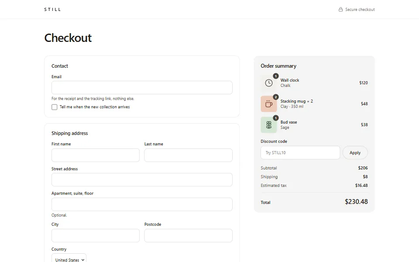419x262 pixels.
Task: Click the quantity badge on Bud vase
Action: coord(275,118)
